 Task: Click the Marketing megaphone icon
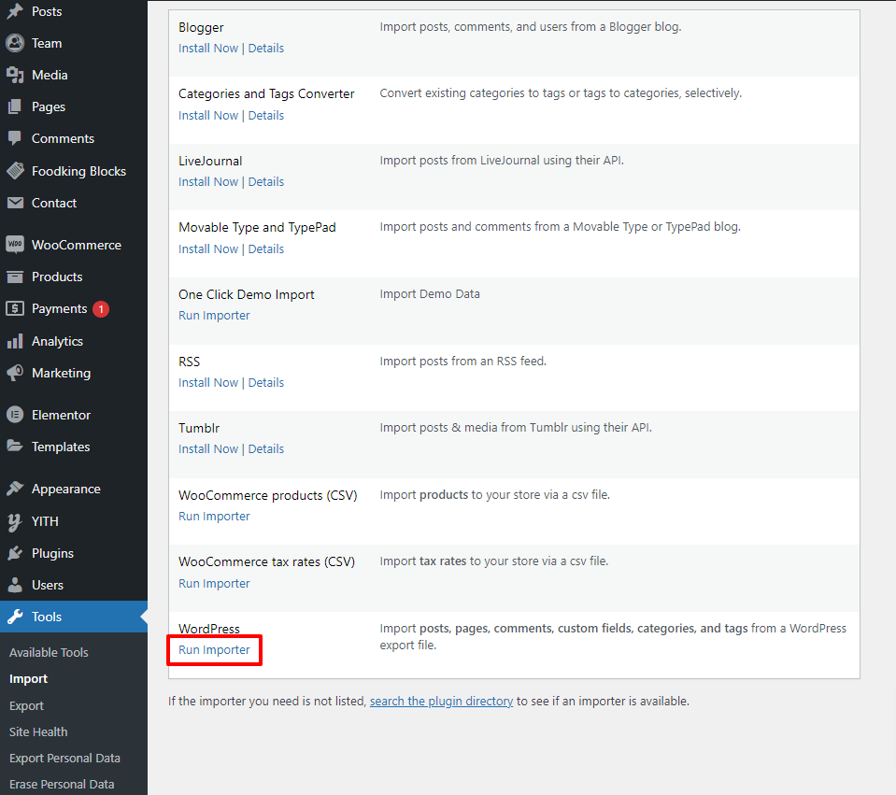(15, 373)
